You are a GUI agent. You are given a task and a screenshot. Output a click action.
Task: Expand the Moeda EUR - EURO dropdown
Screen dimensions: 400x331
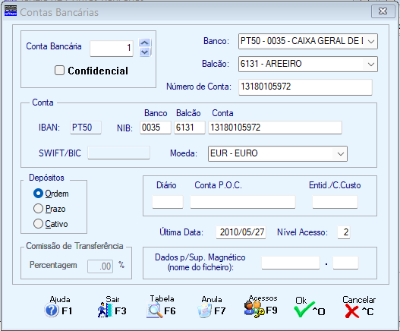click(341, 153)
